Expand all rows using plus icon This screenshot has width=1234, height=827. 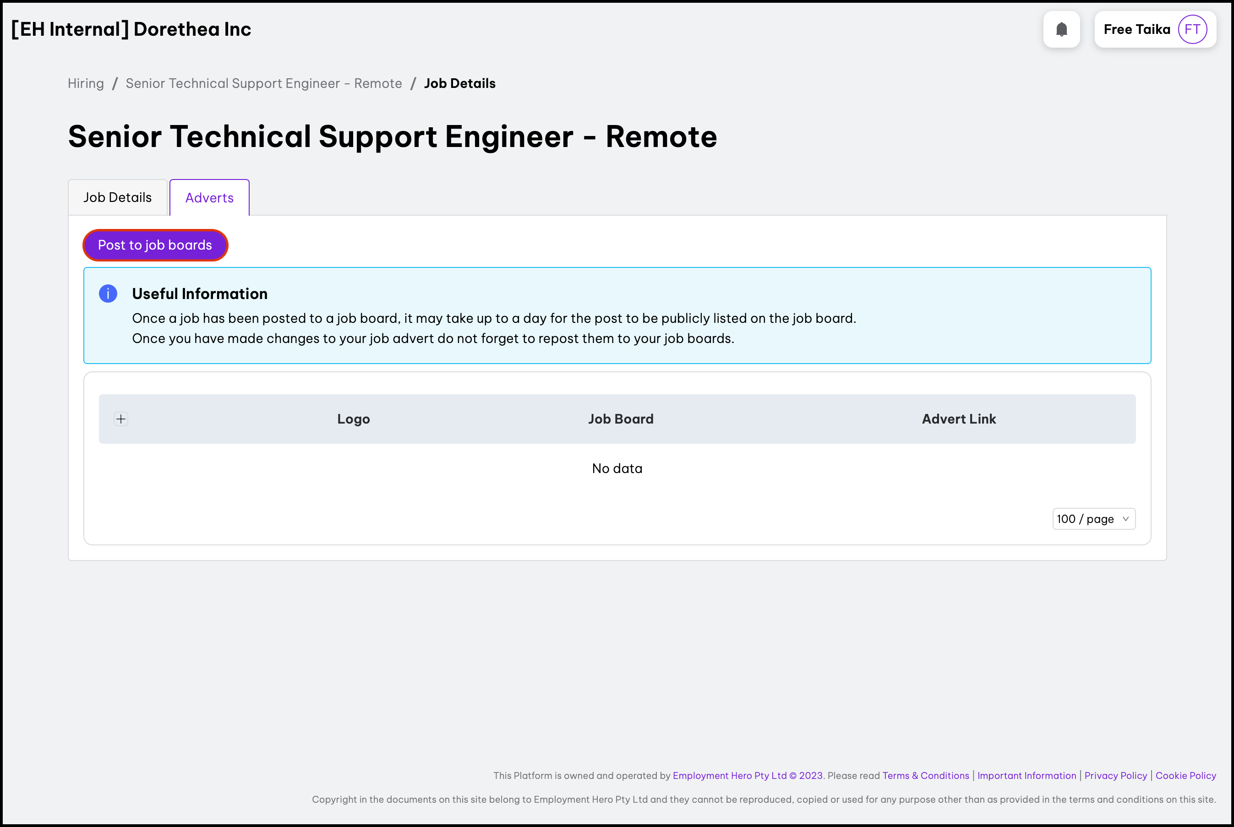121,419
